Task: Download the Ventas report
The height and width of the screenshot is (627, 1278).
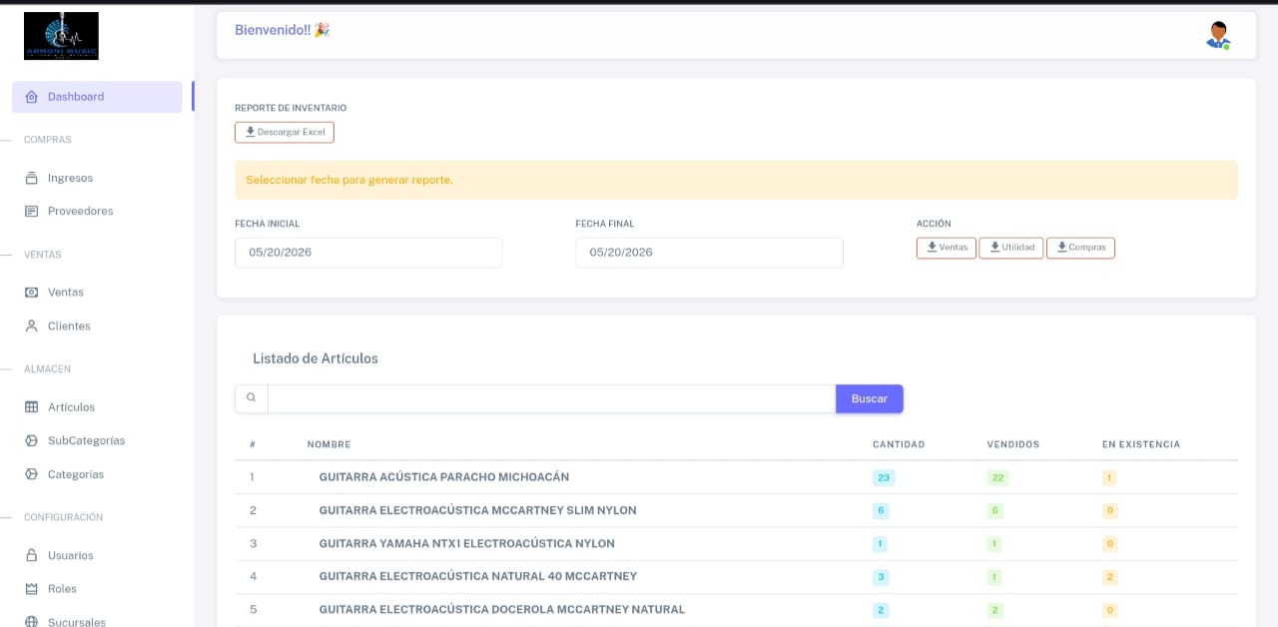Action: [x=947, y=248]
